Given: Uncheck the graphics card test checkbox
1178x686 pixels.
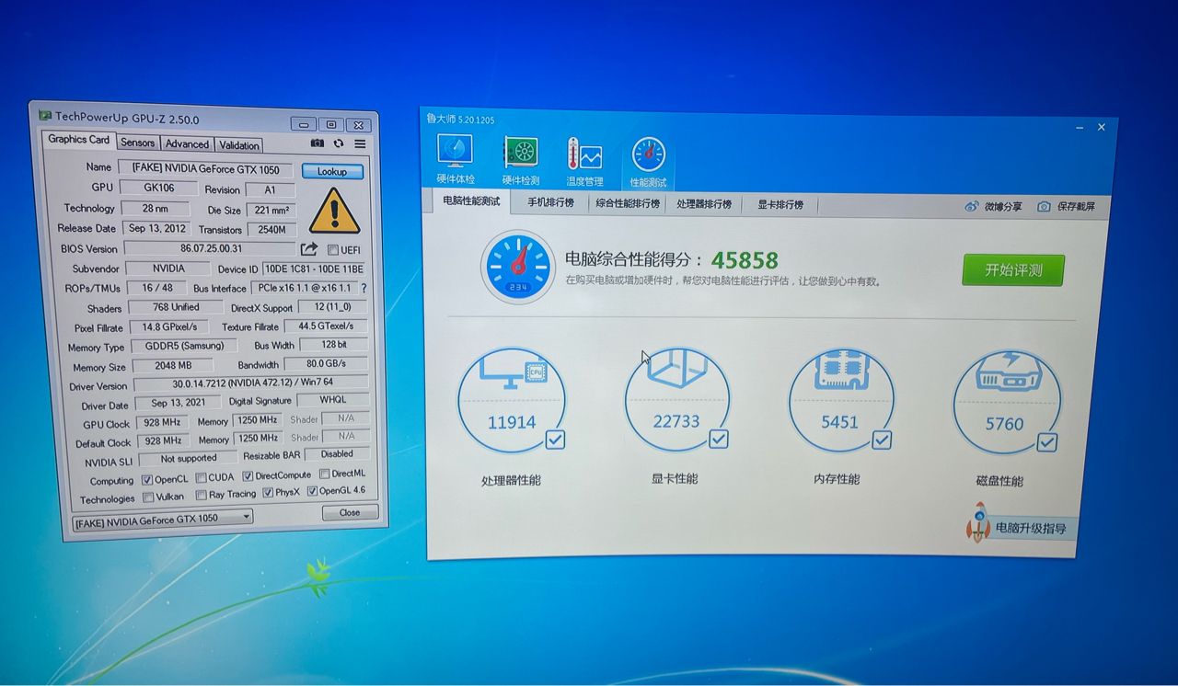Looking at the screenshot, I should point(719,440).
